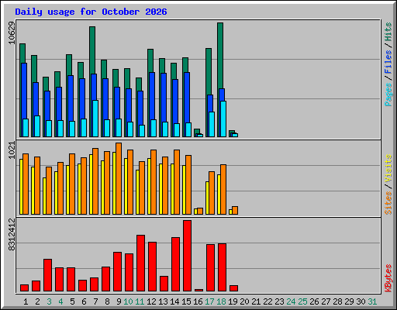The height and width of the screenshot is (310, 397).
Task: Click the cyan pages bar for day 18
Action: tap(223, 119)
